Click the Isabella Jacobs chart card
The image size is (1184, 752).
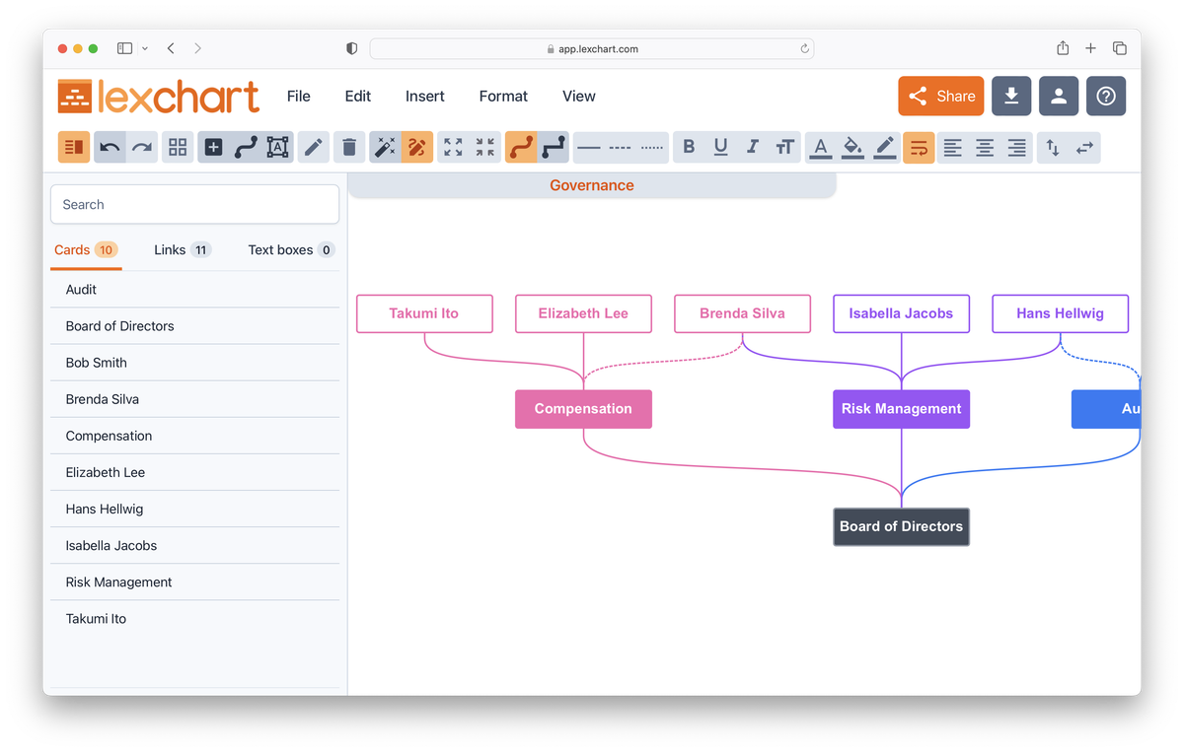coord(901,313)
